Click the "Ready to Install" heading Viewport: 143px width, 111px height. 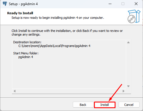20,13
